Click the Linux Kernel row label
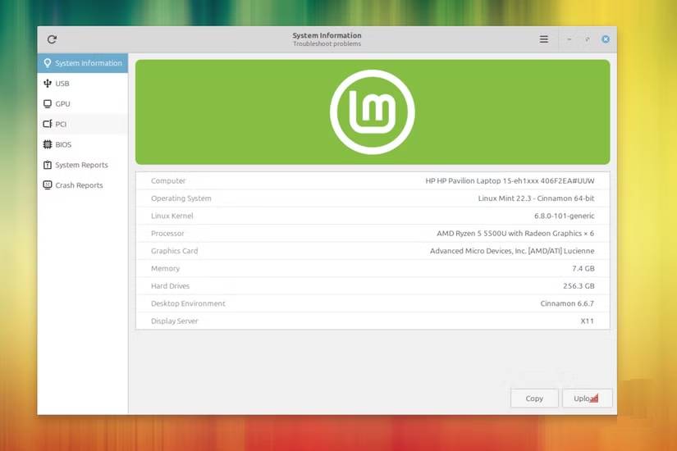 click(172, 216)
